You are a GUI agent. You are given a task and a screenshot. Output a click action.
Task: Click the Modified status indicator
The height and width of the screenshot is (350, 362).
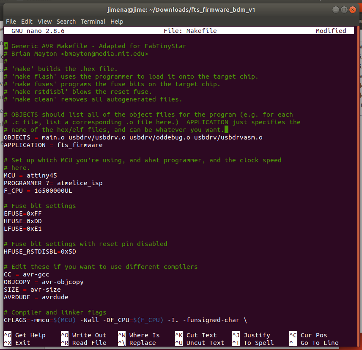coord(331,31)
